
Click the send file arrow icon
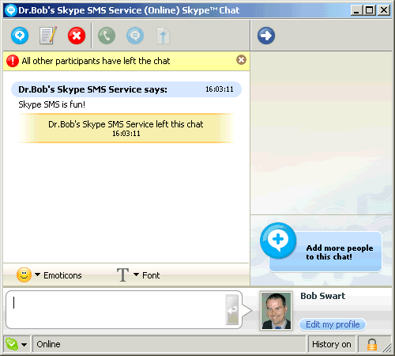[x=164, y=36]
